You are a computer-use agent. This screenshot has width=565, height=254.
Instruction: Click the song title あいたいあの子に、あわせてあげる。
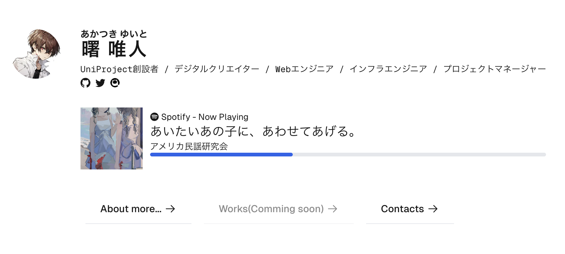pos(253,131)
